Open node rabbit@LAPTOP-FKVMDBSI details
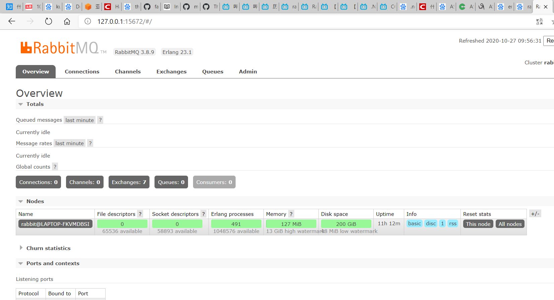The height and width of the screenshot is (300, 554). (x=55, y=224)
